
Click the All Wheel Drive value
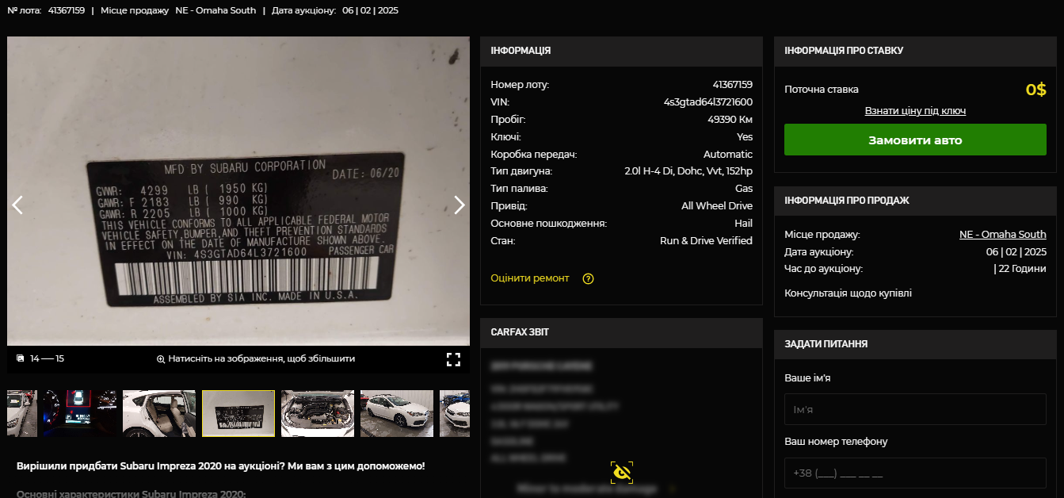pos(717,206)
